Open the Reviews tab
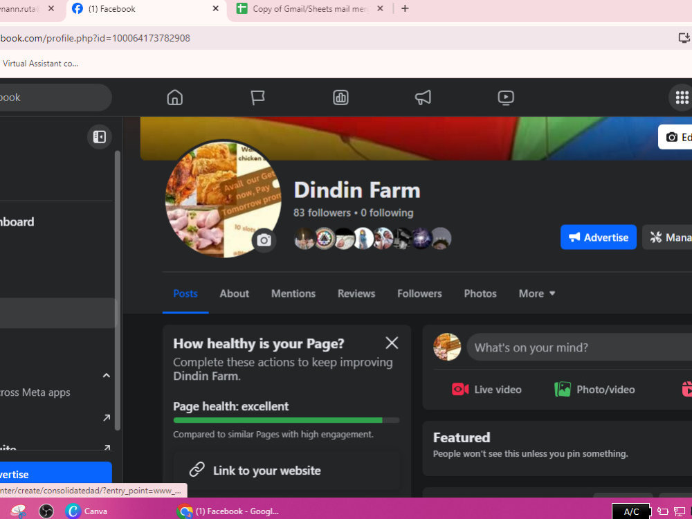Viewport: 692px width, 519px height. tap(356, 293)
